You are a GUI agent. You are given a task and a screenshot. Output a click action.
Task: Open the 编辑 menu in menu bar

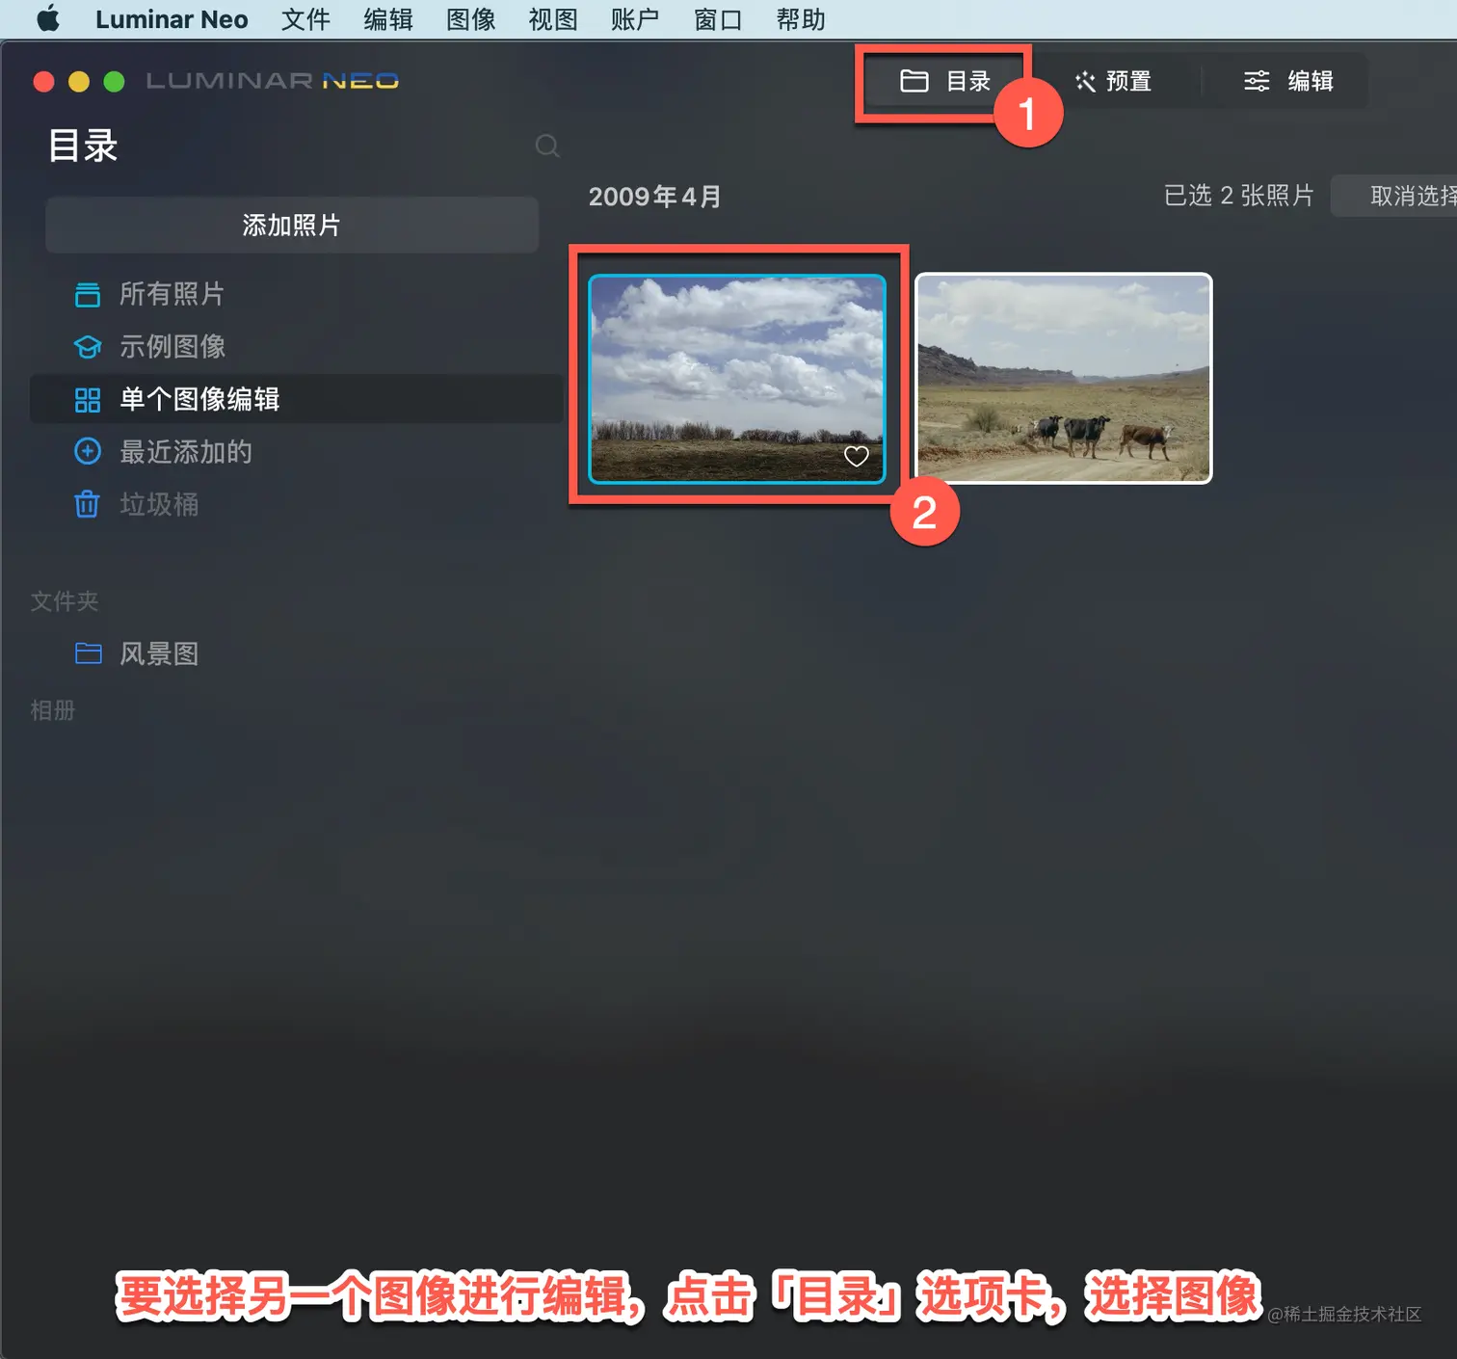click(388, 19)
